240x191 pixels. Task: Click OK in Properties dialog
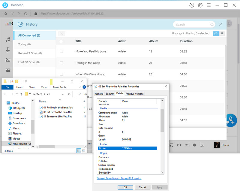coord(125,187)
